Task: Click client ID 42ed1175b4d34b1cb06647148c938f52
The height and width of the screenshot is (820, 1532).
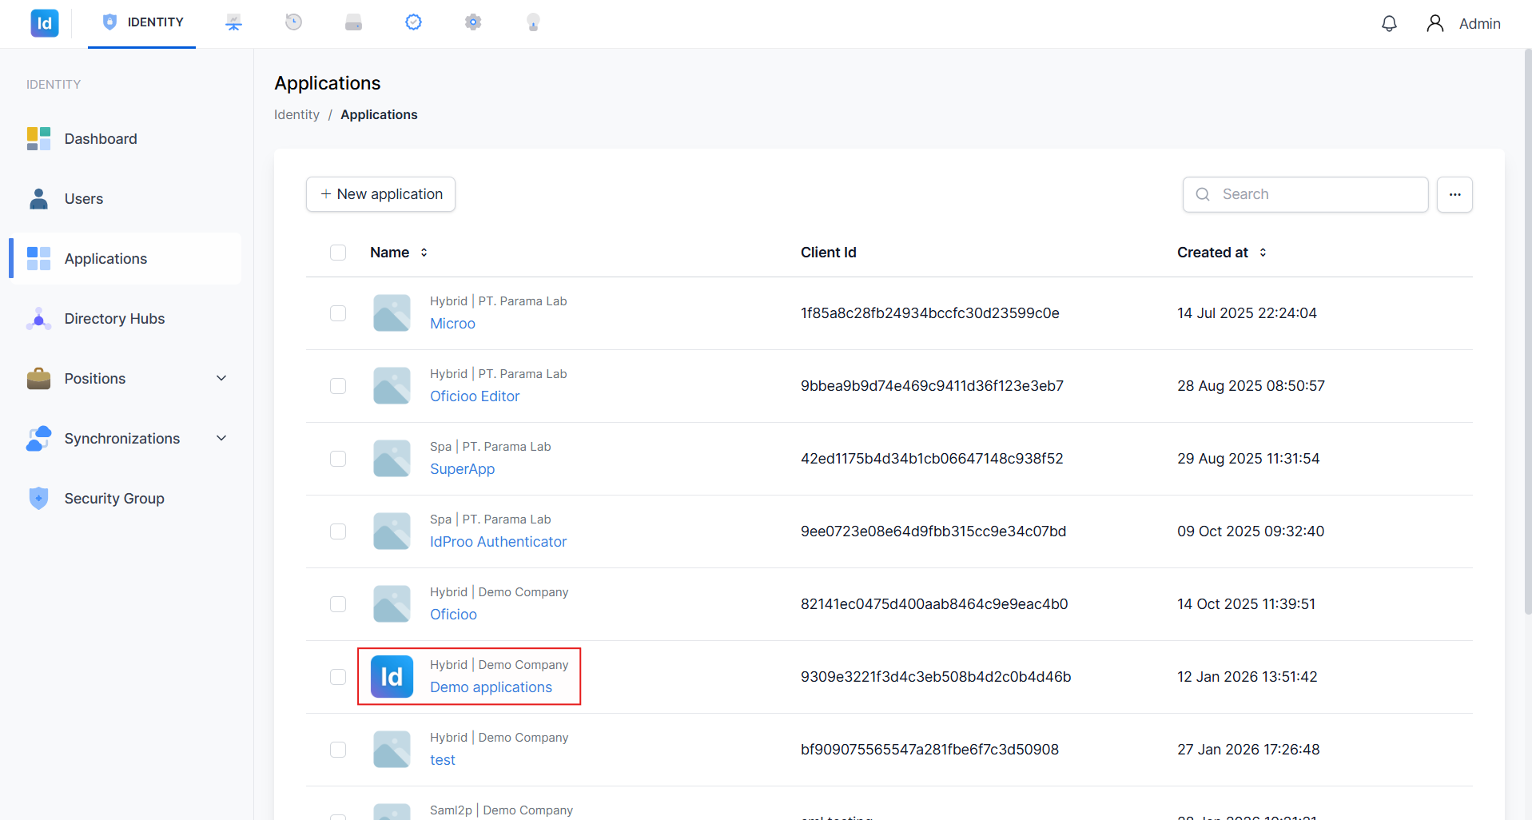Action: (932, 459)
